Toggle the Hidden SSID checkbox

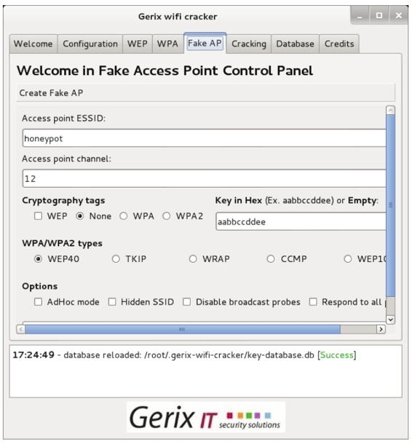112,302
